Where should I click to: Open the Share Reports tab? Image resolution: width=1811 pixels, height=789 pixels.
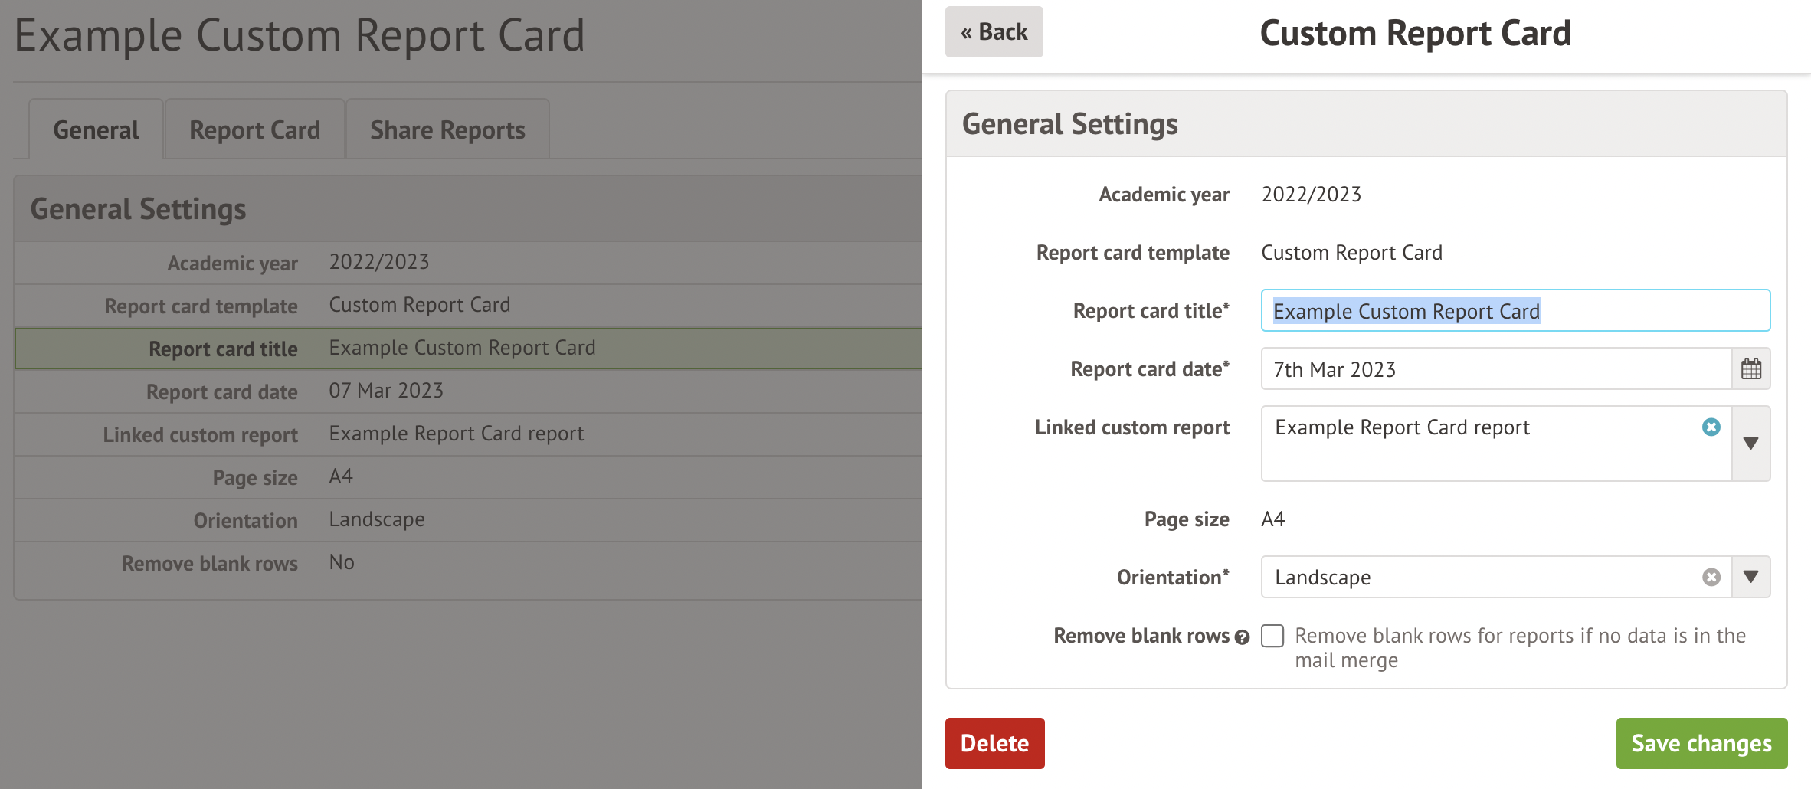tap(447, 130)
